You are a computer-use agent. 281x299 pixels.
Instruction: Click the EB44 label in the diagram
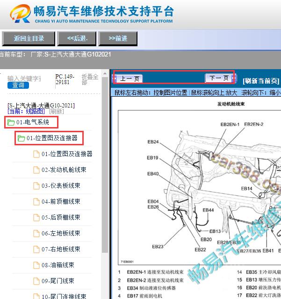208,210
